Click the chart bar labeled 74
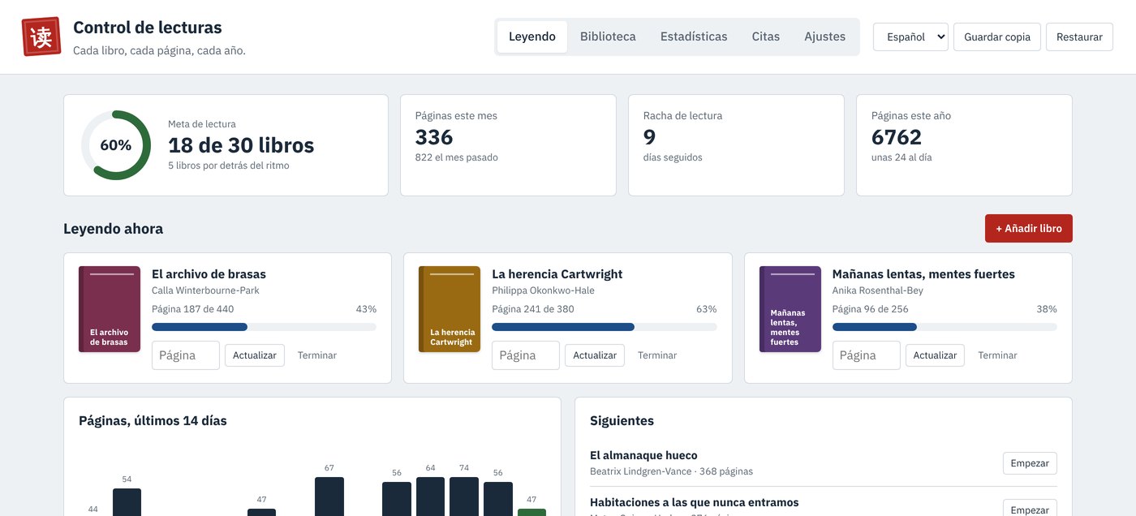Viewport: 1136px width, 516px height. (464, 497)
